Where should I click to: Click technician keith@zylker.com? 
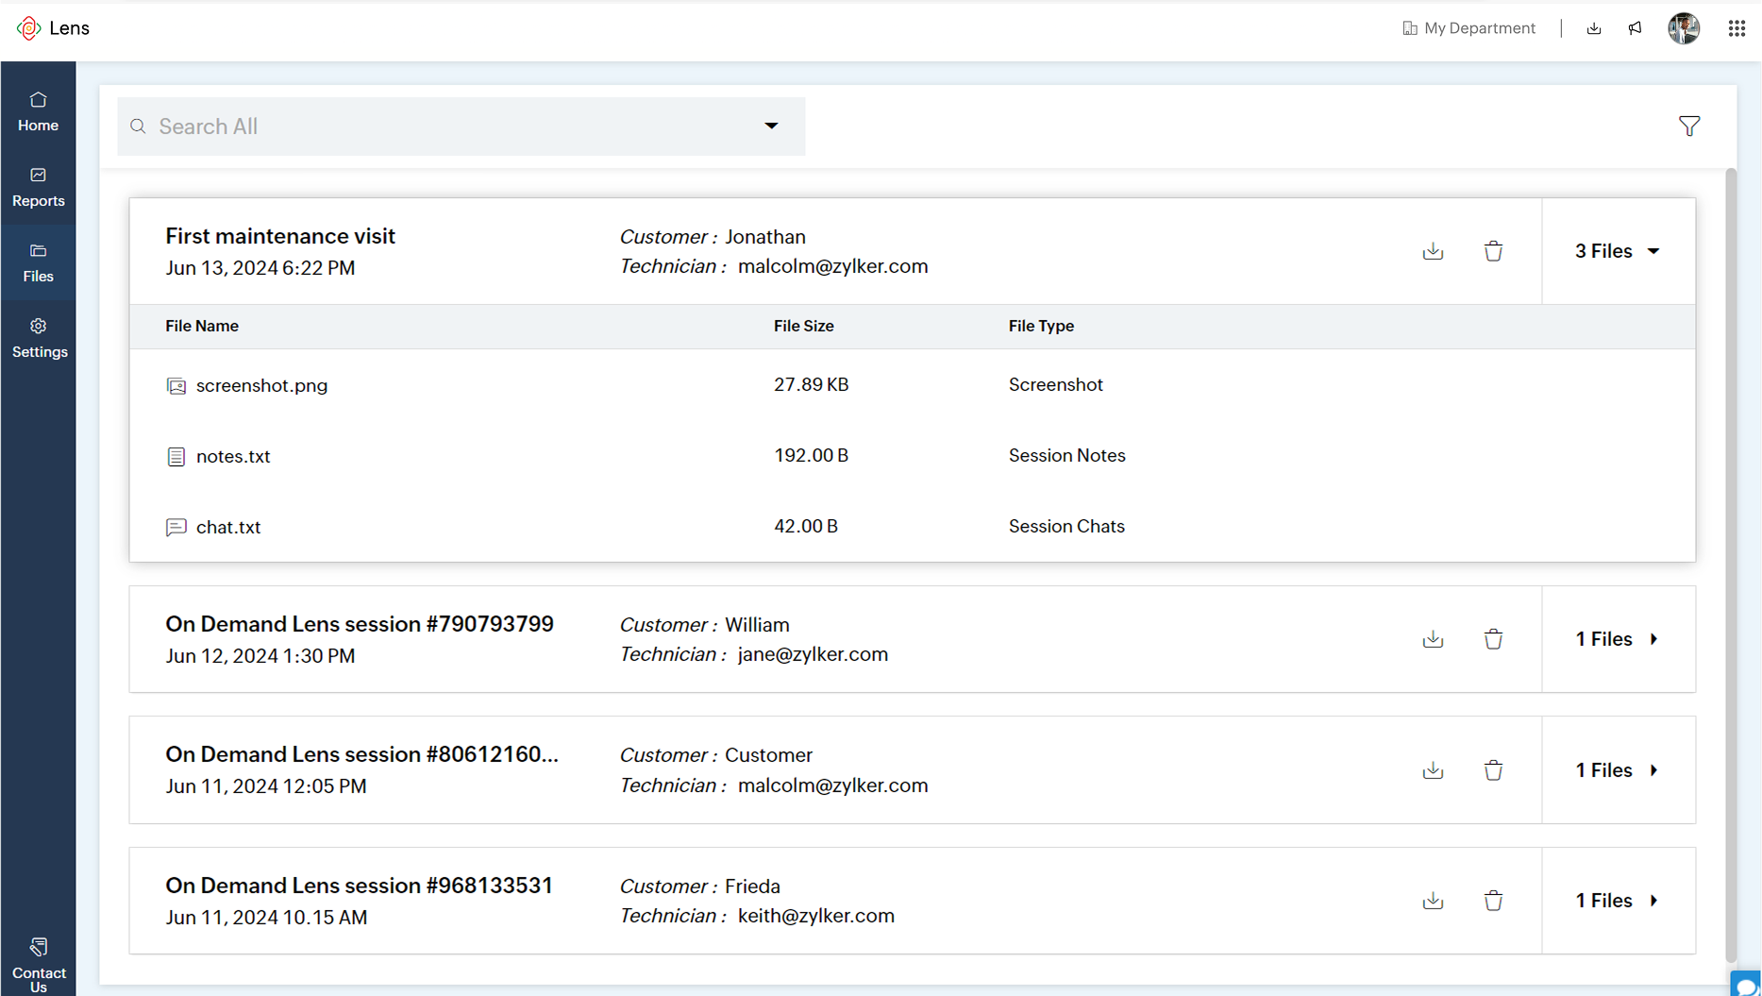[815, 916]
